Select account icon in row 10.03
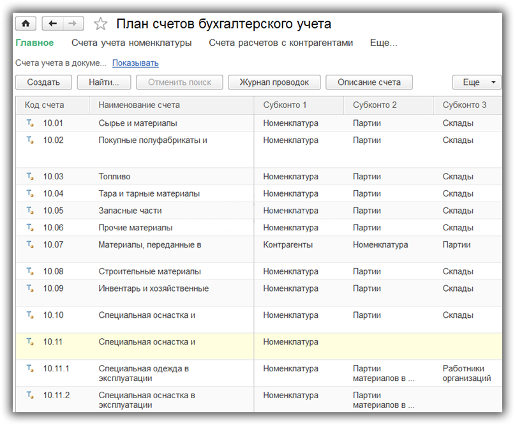 tap(30, 177)
